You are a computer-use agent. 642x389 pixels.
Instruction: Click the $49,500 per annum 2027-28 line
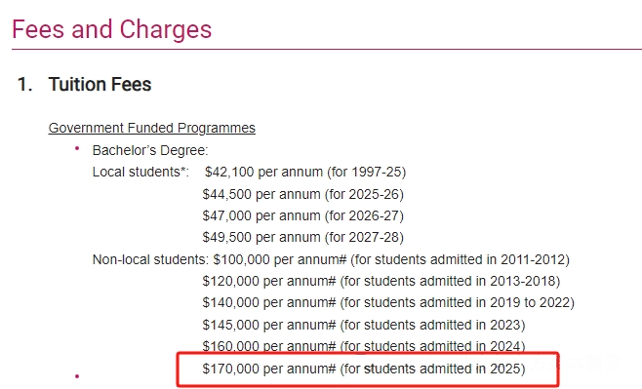click(x=303, y=238)
